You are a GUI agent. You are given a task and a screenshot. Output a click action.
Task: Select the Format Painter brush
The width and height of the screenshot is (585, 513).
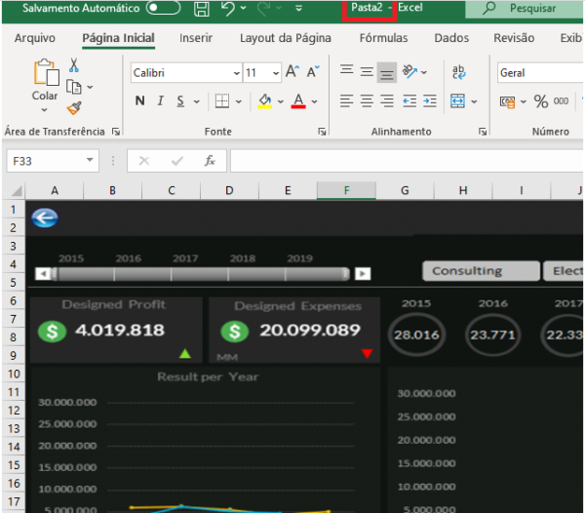tap(74, 108)
